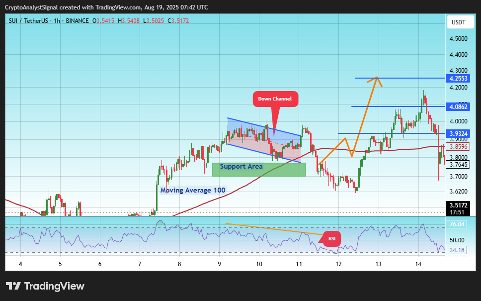Screen dimensions: 481x301
Task: Click the Moving Average 100 text label
Action: coord(193,191)
